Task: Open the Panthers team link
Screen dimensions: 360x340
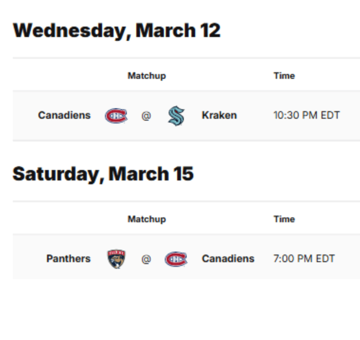Action: point(68,259)
